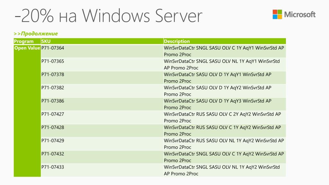
Task: Select SKU P71-07432 cell
Action: (102, 157)
